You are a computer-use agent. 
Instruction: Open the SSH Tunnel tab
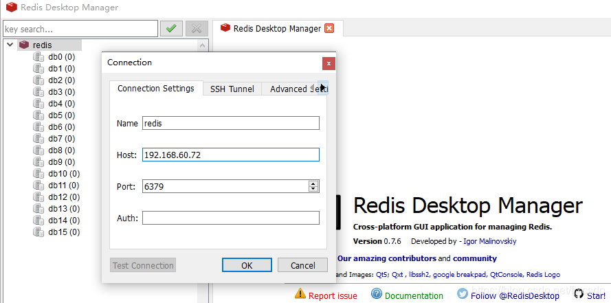click(x=232, y=89)
